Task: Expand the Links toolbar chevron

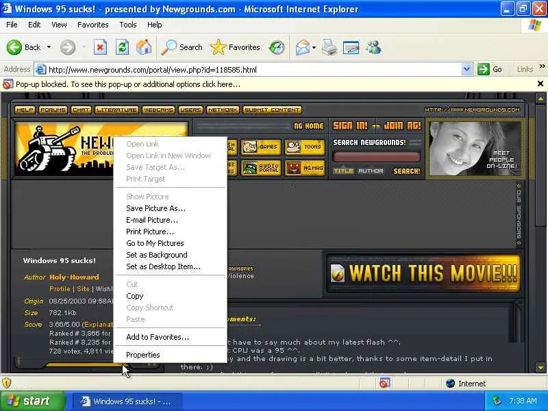Action: 543,66
